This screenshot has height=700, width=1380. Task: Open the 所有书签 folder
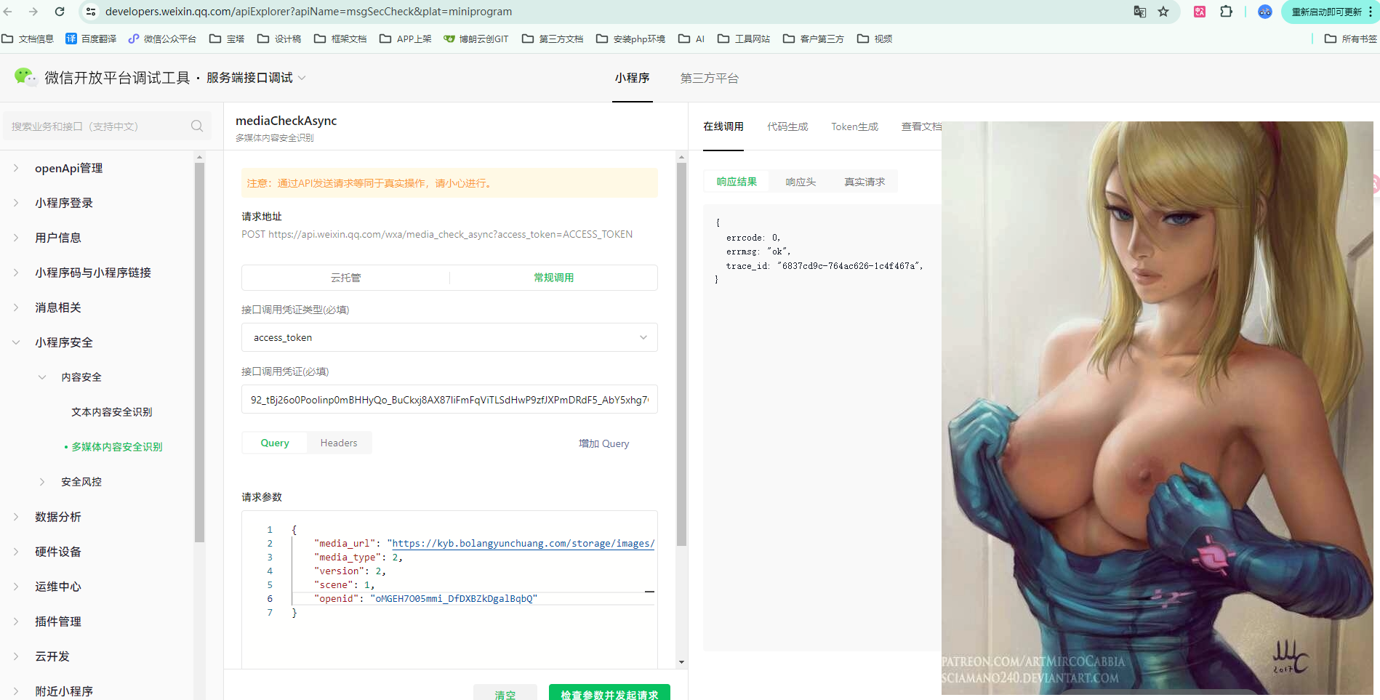pyautogui.click(x=1351, y=39)
